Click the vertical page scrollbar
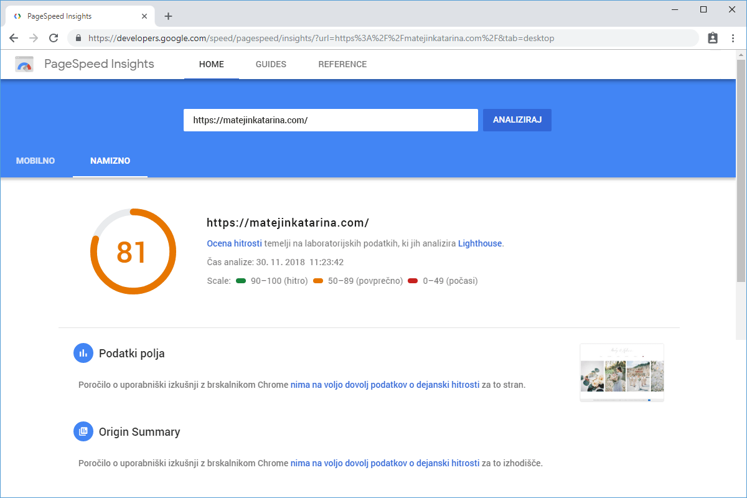Screen dimensions: 747x498 point(741,171)
